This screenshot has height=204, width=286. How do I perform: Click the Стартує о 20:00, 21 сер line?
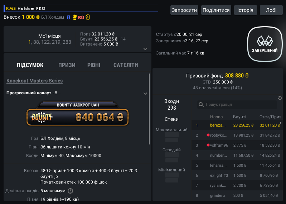[x=179, y=34]
